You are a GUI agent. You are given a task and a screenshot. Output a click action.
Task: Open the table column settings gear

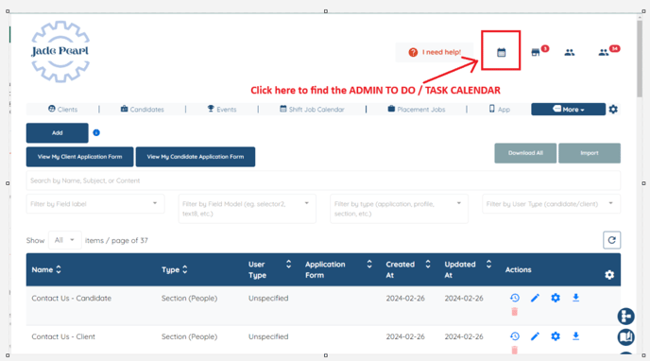609,275
